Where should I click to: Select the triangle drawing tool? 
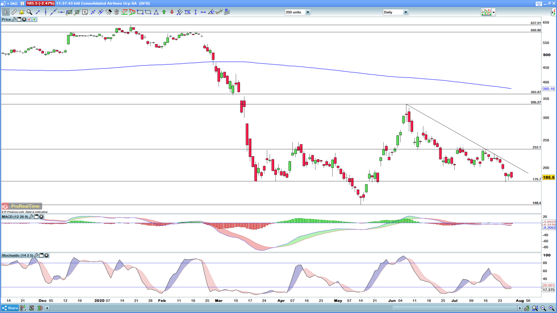click(156, 12)
